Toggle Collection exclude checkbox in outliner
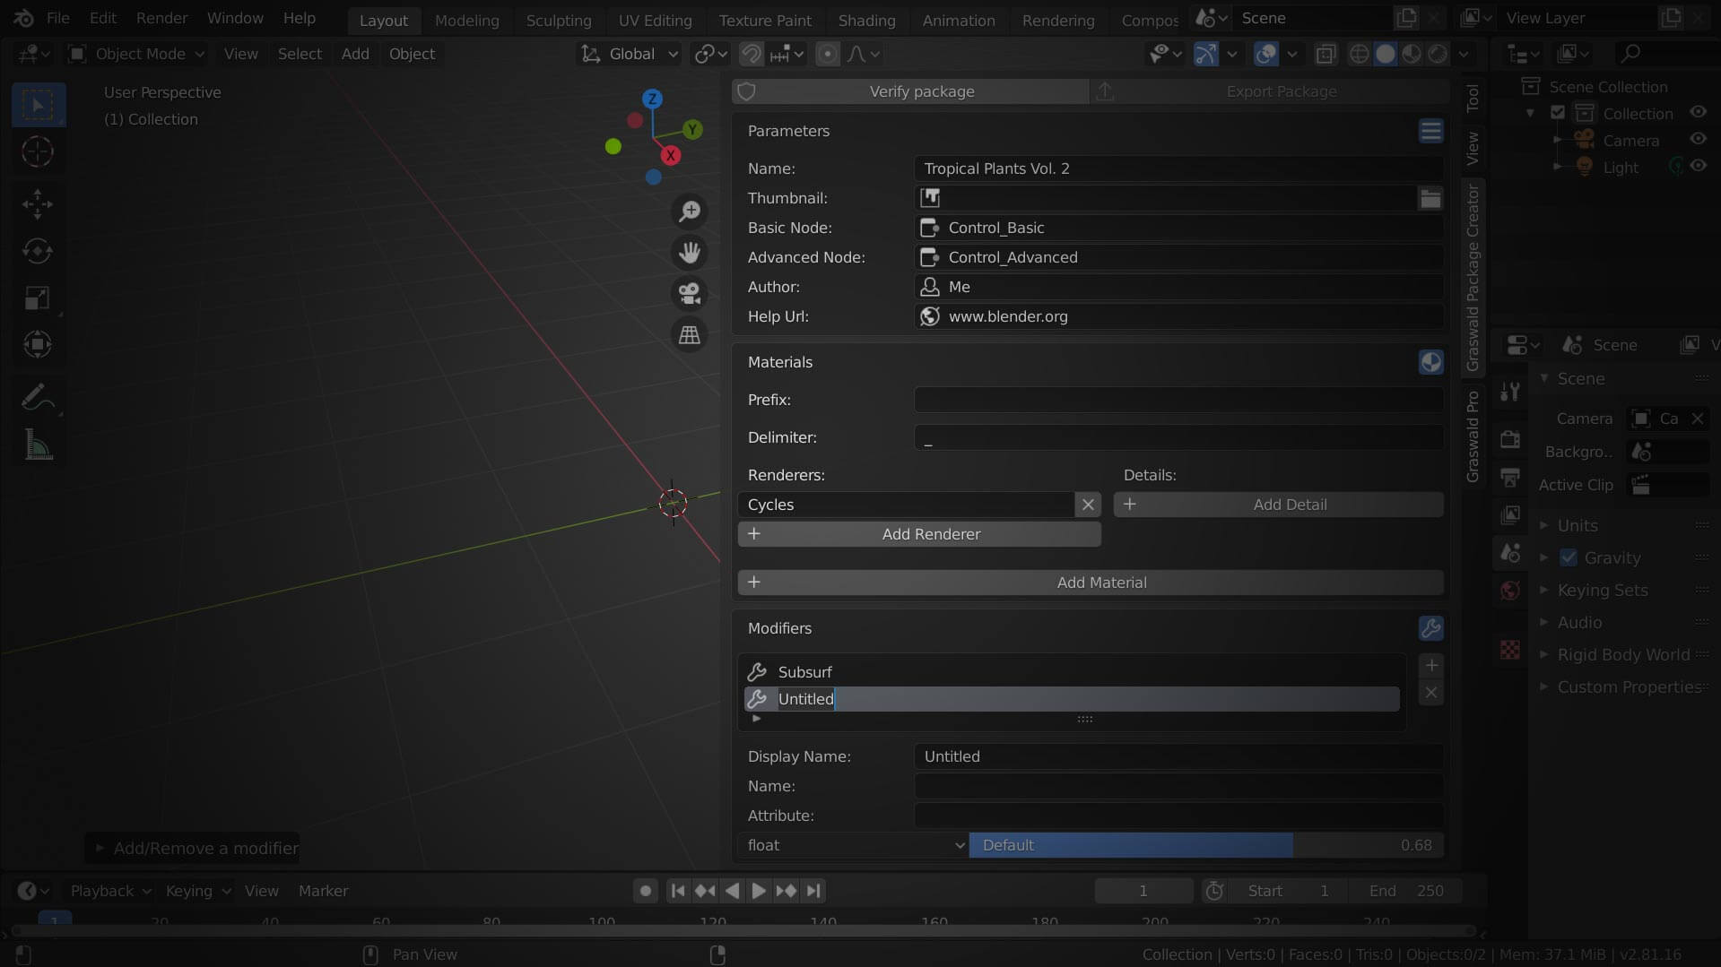The image size is (1721, 967). [1558, 113]
